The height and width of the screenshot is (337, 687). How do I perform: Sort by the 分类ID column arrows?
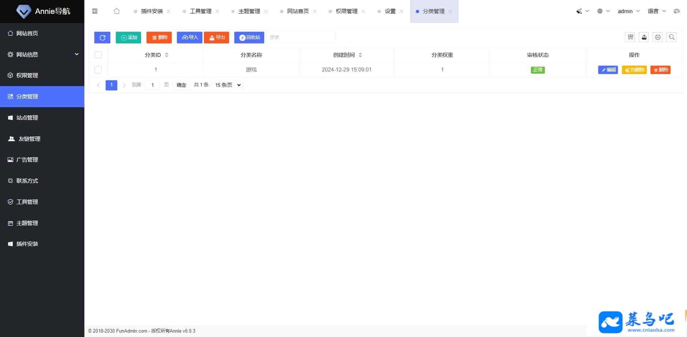[167, 55]
